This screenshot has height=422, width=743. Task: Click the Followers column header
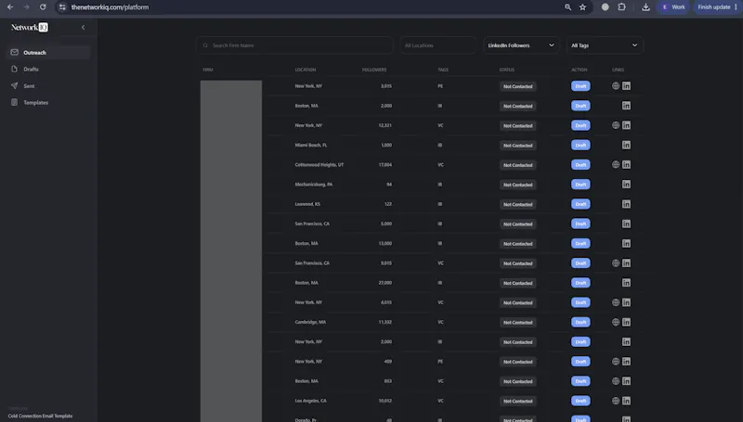pos(374,70)
